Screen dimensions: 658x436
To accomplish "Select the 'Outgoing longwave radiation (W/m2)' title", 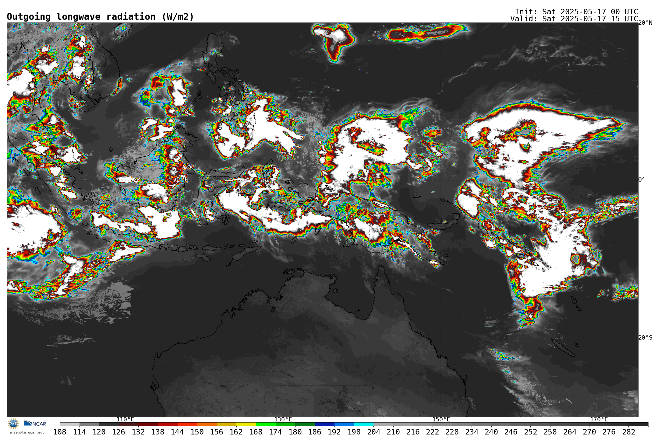I will 100,17.
